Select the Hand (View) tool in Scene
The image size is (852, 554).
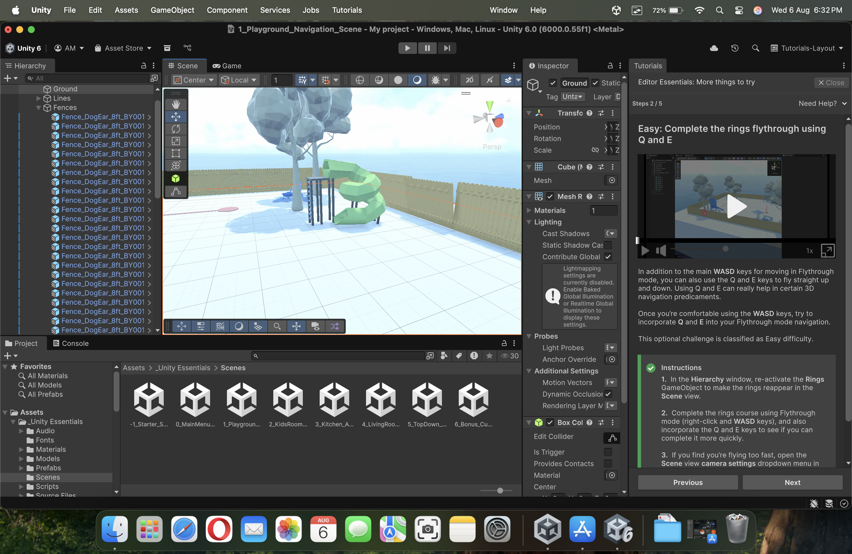(x=175, y=104)
